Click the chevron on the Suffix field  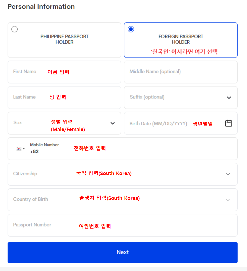tap(229, 98)
